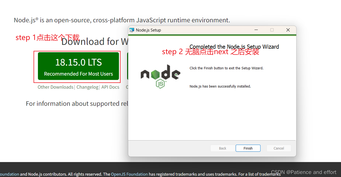This screenshot has width=341, height=177.
Task: Click the 'Click the Finish button to exit' text
Action: point(226,68)
